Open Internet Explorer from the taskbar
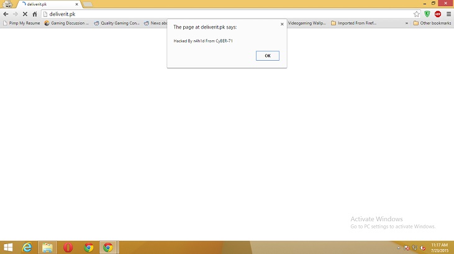The height and width of the screenshot is (254, 454). pyautogui.click(x=27, y=247)
